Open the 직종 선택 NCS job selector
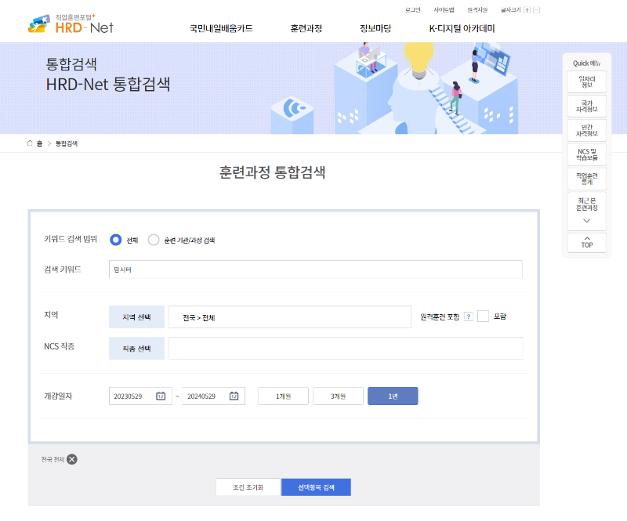The height and width of the screenshot is (521, 627). [x=136, y=347]
